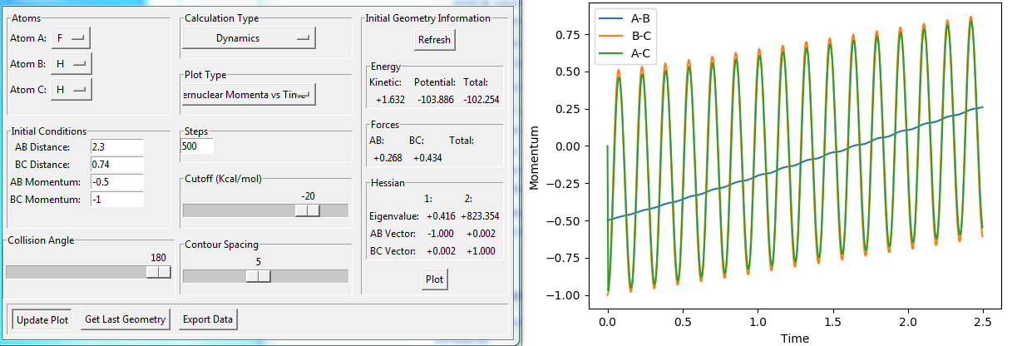
Task: Click the Plot button under Hessian
Action: (435, 279)
